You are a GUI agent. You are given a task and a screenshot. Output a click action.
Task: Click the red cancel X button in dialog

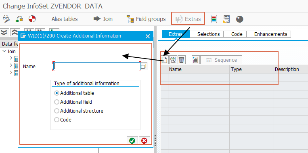(145, 140)
